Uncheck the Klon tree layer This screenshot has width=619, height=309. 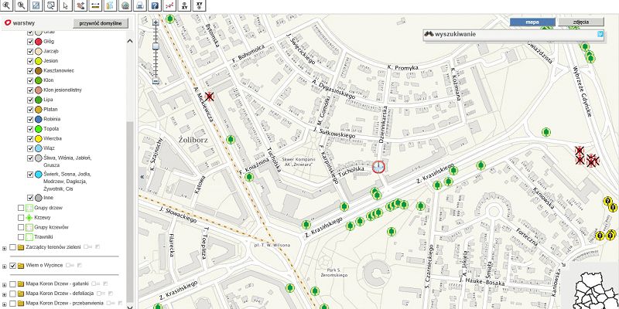pos(31,80)
